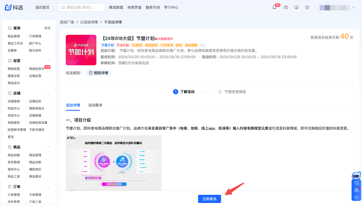Click the 3C数码 category tag

tap(137, 45)
